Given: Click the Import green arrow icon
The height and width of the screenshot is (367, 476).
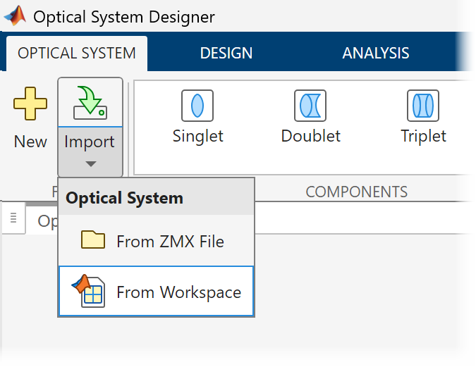Looking at the screenshot, I should [90, 103].
